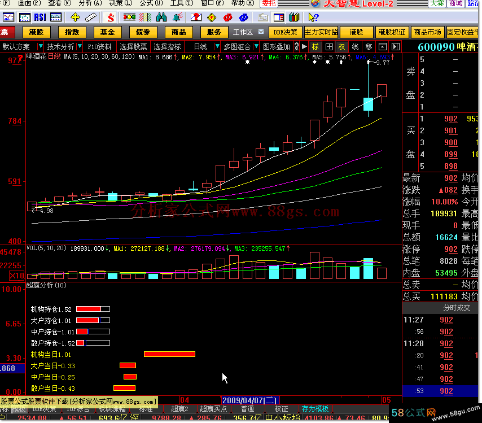Select the RSI indicator icon
482x423 pixels.
point(40,18)
